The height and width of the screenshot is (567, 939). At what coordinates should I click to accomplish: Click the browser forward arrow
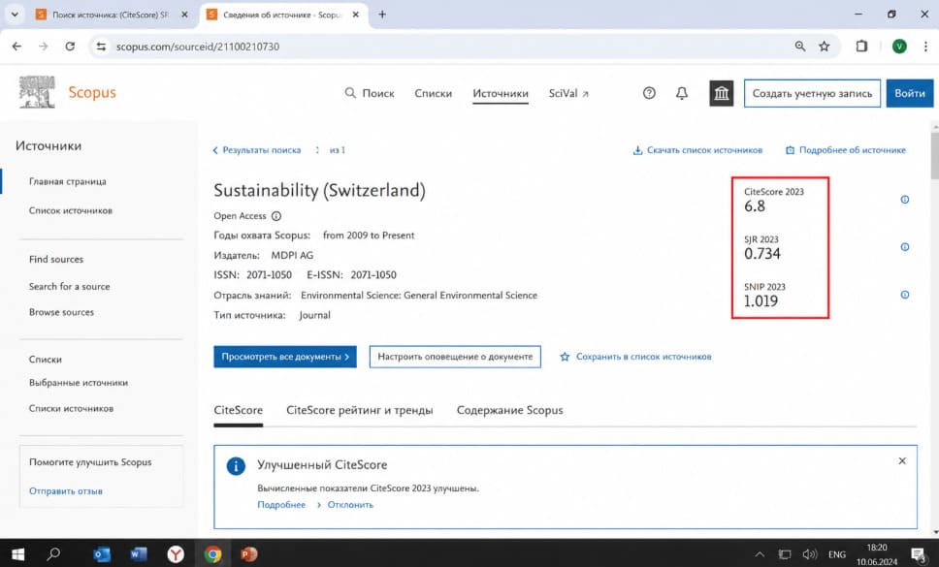(x=43, y=47)
